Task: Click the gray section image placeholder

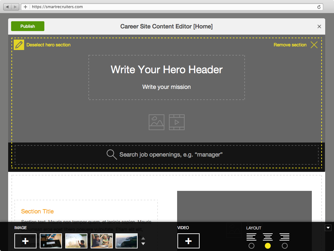Action: pos(244,207)
